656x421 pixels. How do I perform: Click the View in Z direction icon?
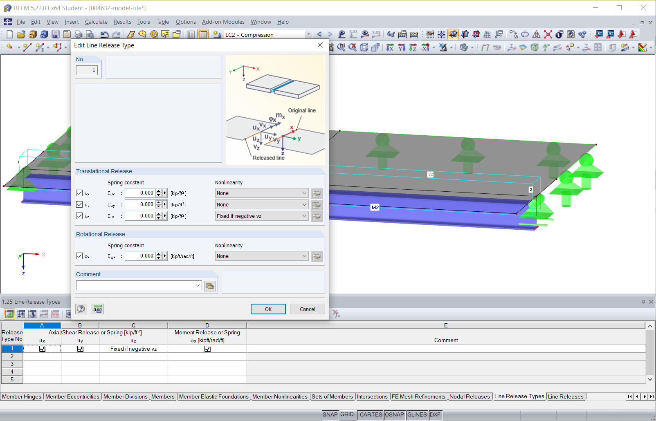click(x=413, y=47)
